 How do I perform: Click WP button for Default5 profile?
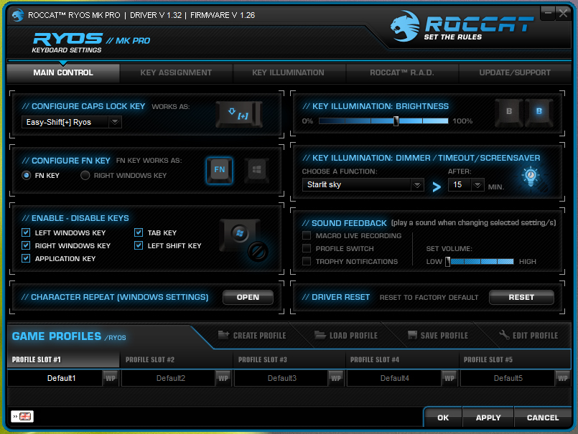coord(562,378)
